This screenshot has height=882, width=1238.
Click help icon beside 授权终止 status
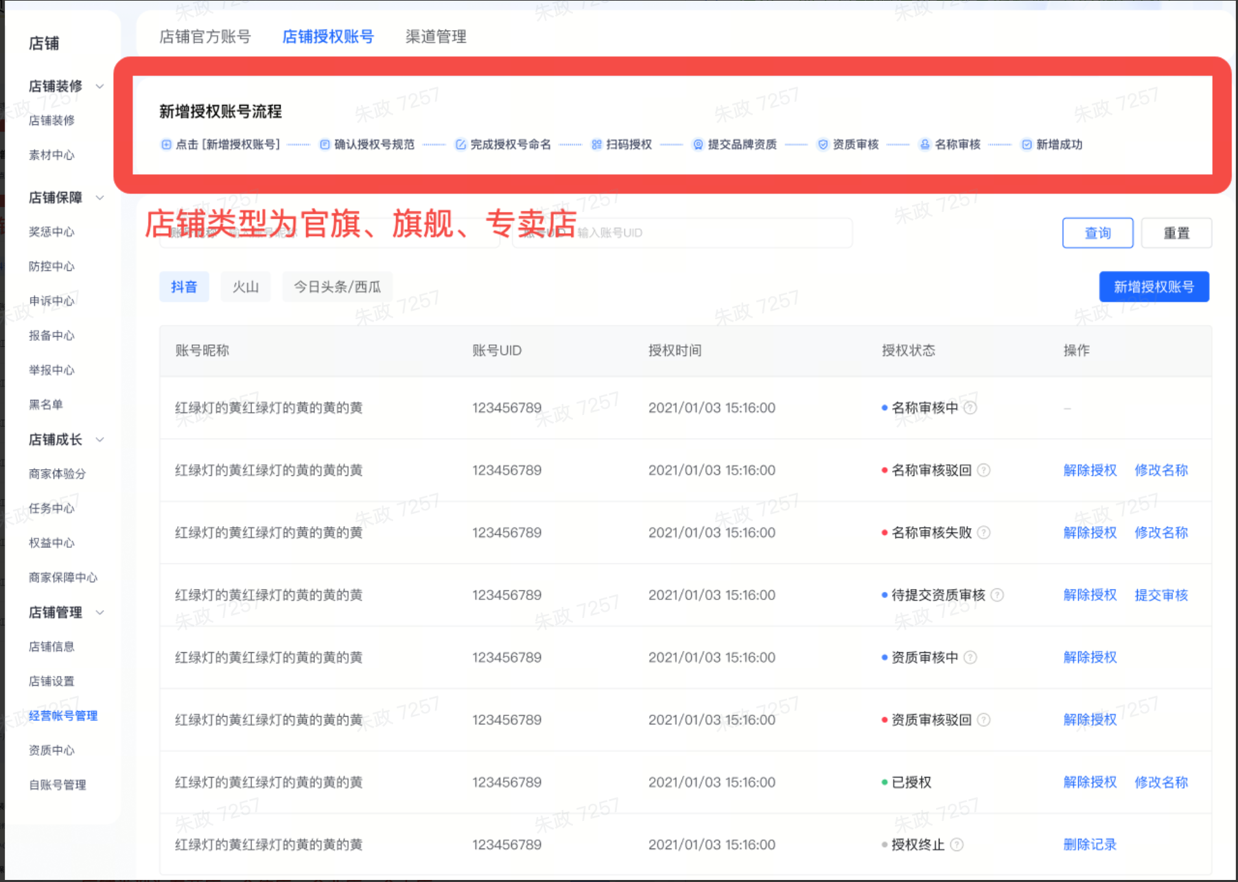coord(957,845)
